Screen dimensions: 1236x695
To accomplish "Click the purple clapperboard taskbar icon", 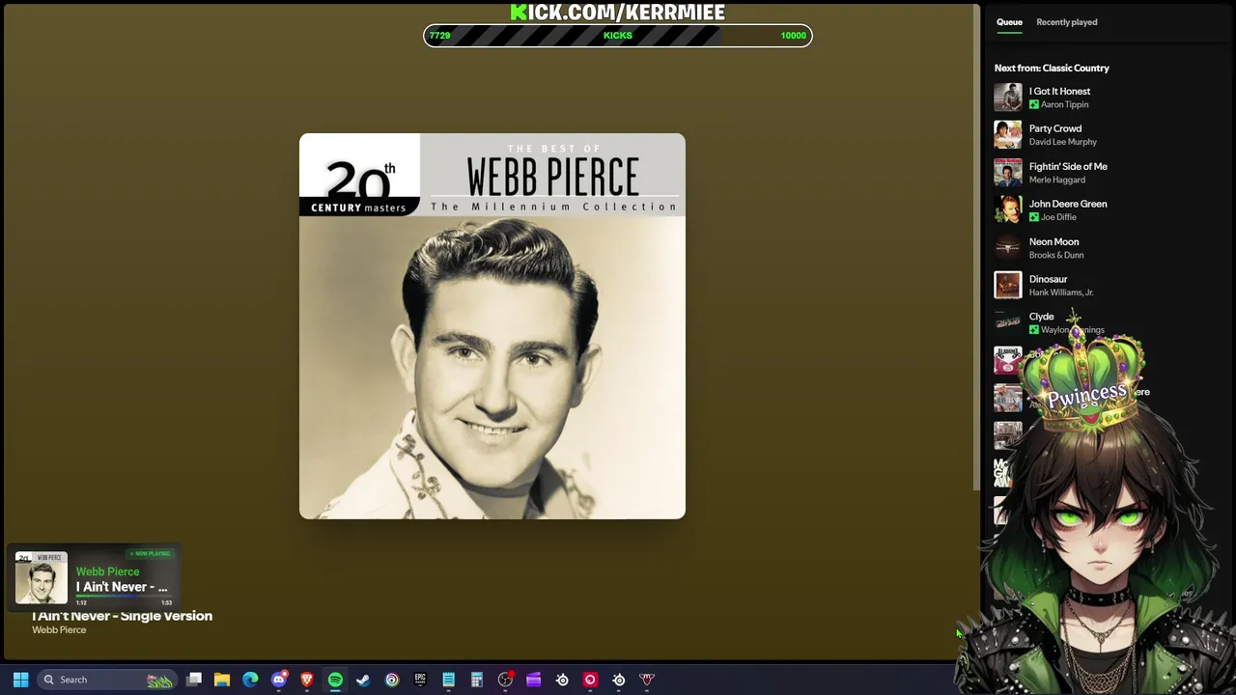I will coord(533,680).
